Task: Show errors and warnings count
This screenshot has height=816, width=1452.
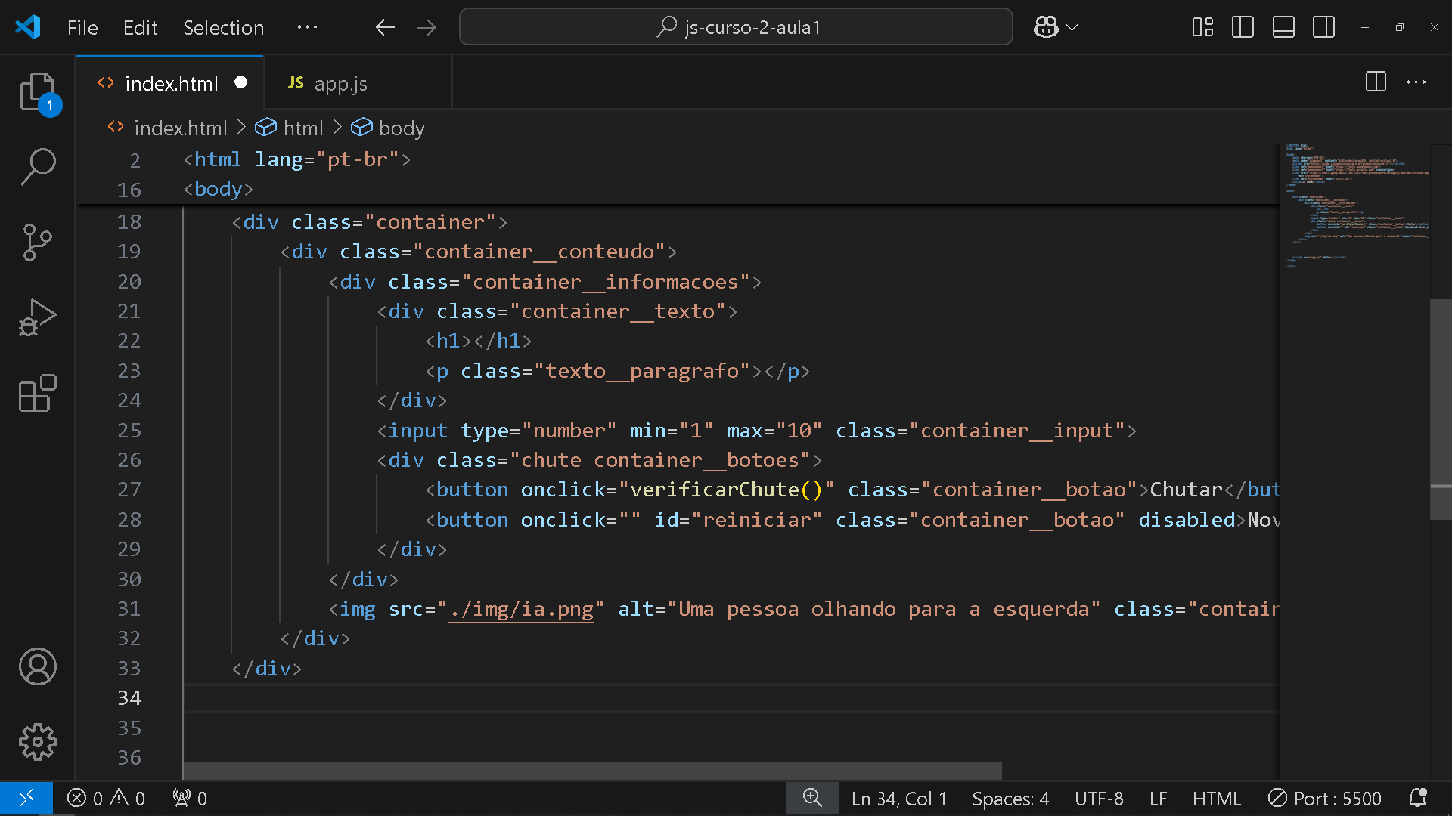Action: click(106, 799)
